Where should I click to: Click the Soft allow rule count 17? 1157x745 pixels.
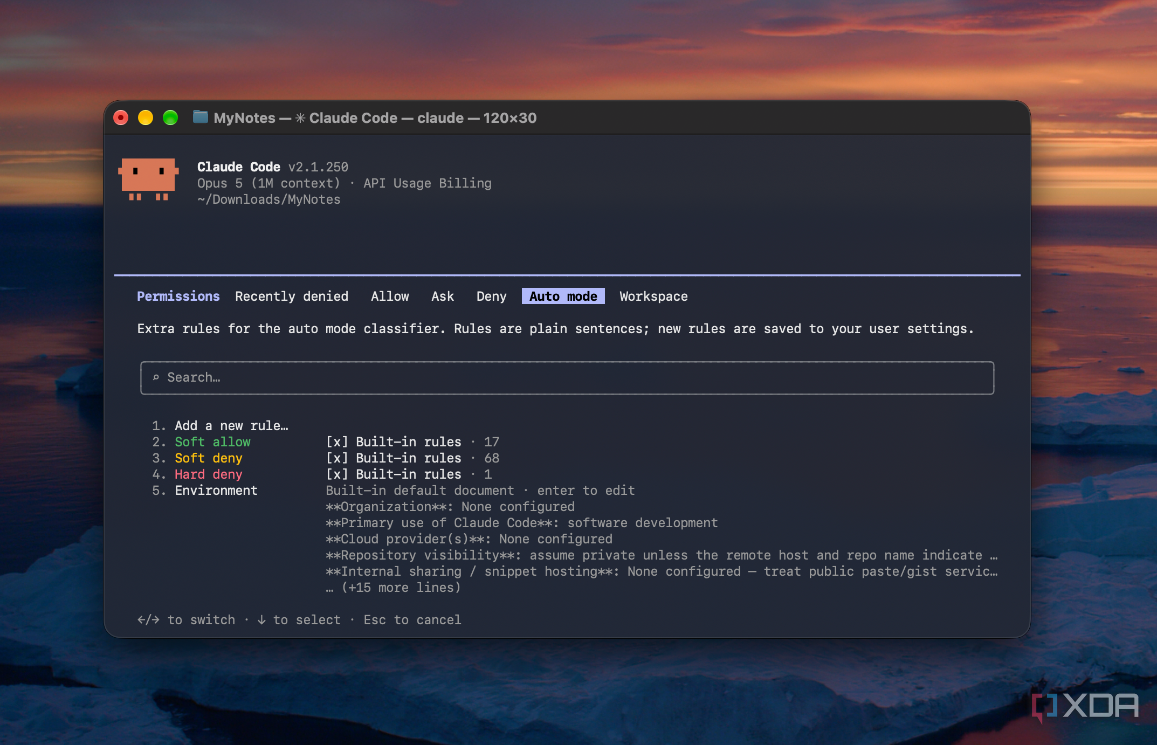tap(492, 442)
